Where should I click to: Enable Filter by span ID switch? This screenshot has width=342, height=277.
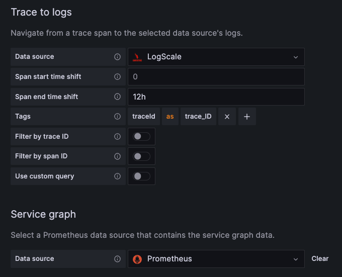141,156
